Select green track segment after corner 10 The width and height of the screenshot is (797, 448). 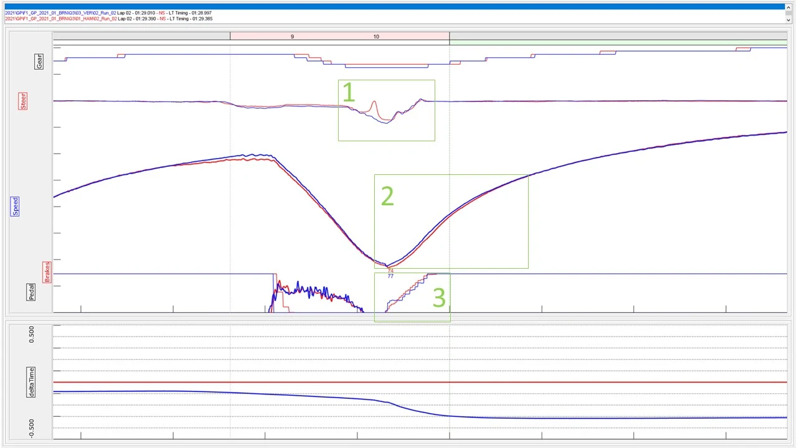point(618,37)
